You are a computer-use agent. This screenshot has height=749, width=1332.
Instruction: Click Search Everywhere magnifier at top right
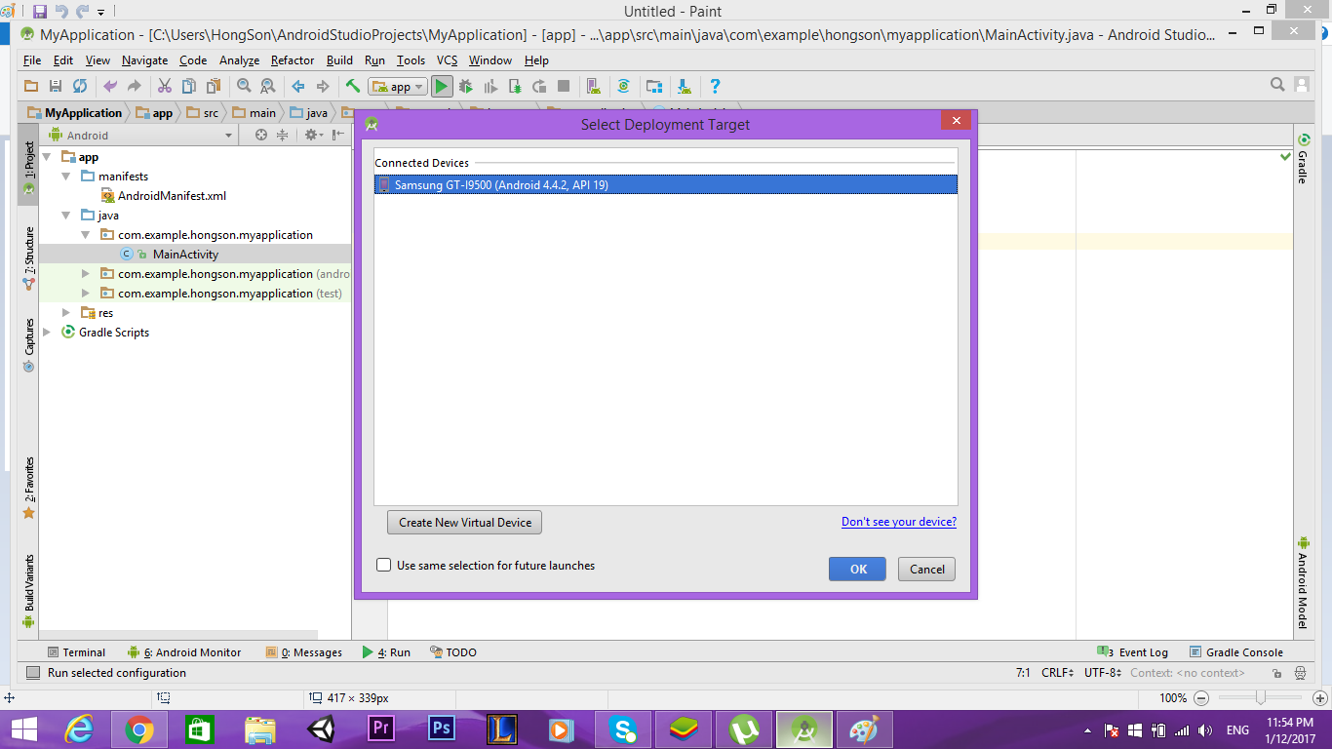(1277, 86)
